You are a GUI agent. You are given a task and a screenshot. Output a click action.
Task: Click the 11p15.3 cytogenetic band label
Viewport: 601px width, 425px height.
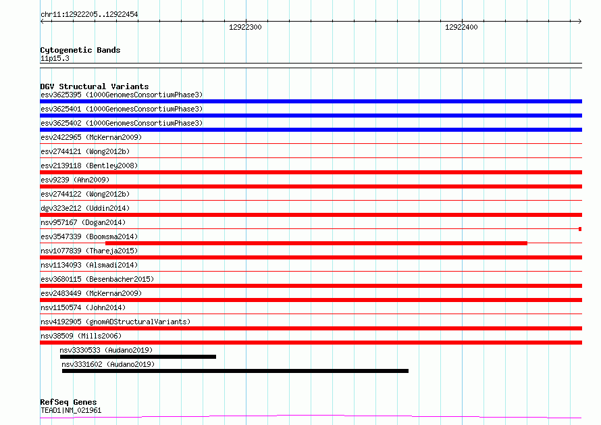[55, 58]
